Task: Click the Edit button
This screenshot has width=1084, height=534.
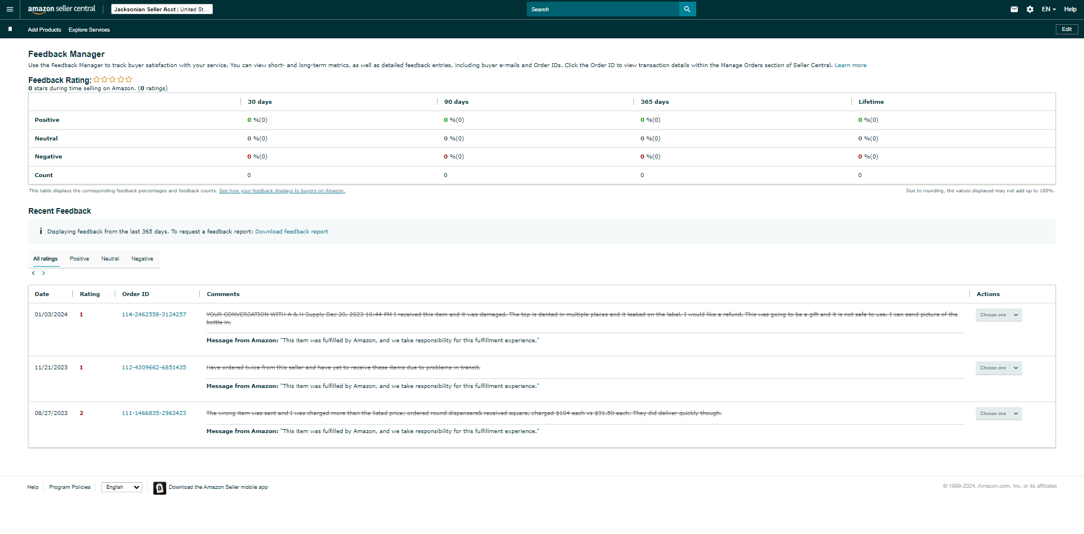Action: (x=1066, y=29)
